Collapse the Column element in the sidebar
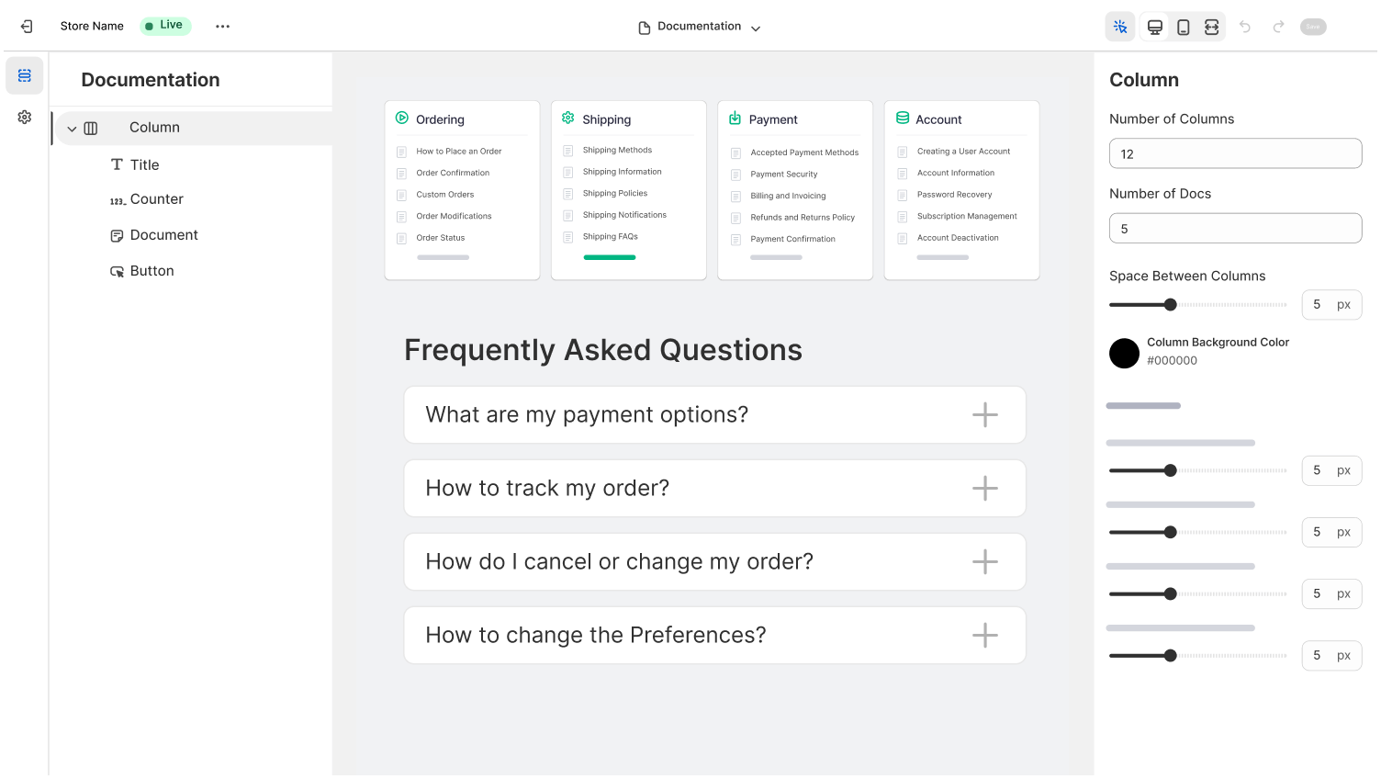 [x=72, y=129]
